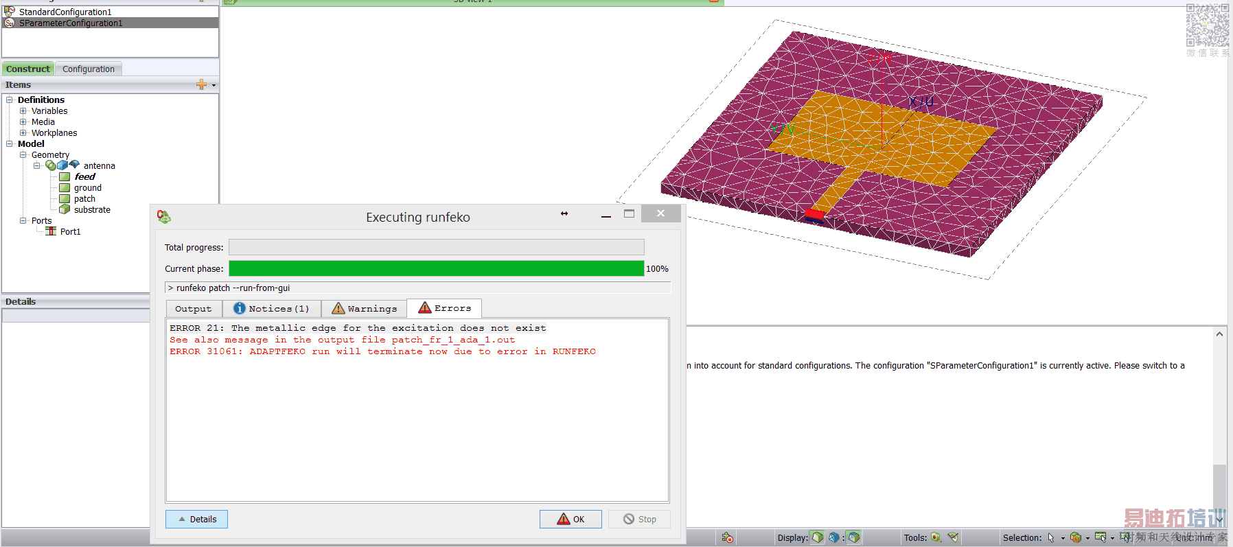Click the selection method window icon

click(1101, 537)
